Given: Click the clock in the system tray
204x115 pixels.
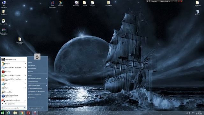Looking at the screenshot, I should (x=199, y=113).
